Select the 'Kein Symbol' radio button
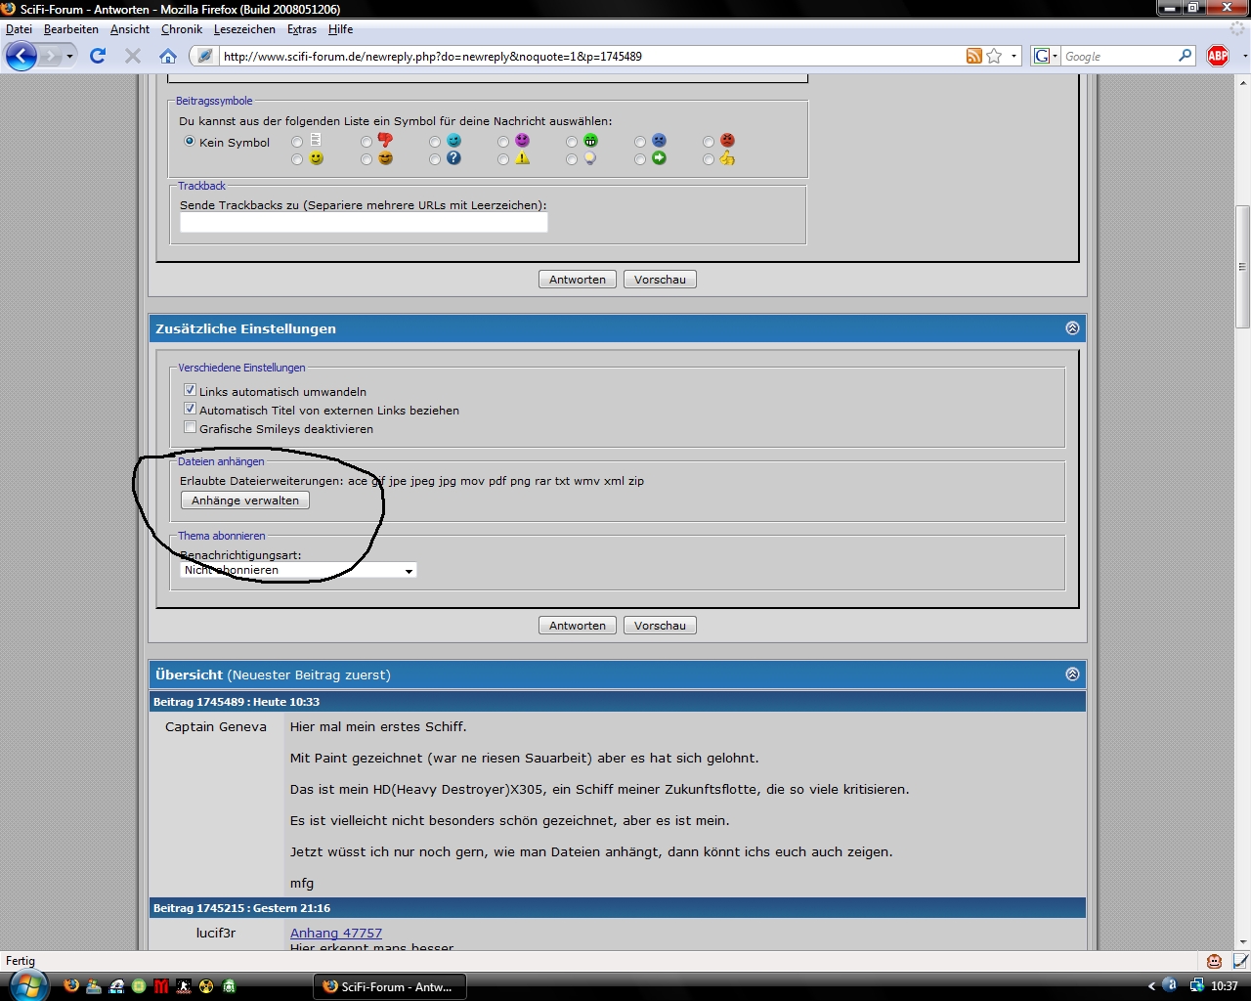Image resolution: width=1251 pixels, height=1001 pixels. coord(191,142)
